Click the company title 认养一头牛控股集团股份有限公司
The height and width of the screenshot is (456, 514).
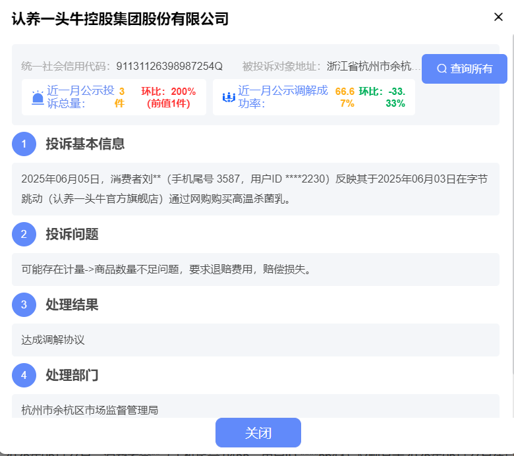point(121,18)
